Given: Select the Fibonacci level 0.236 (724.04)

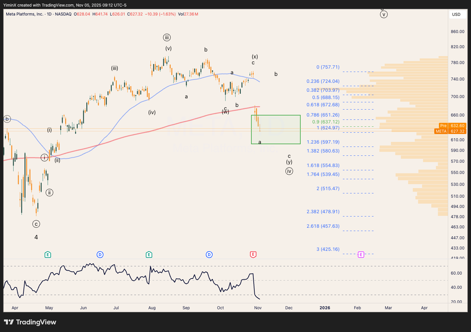Looking at the screenshot, I should (x=323, y=81).
